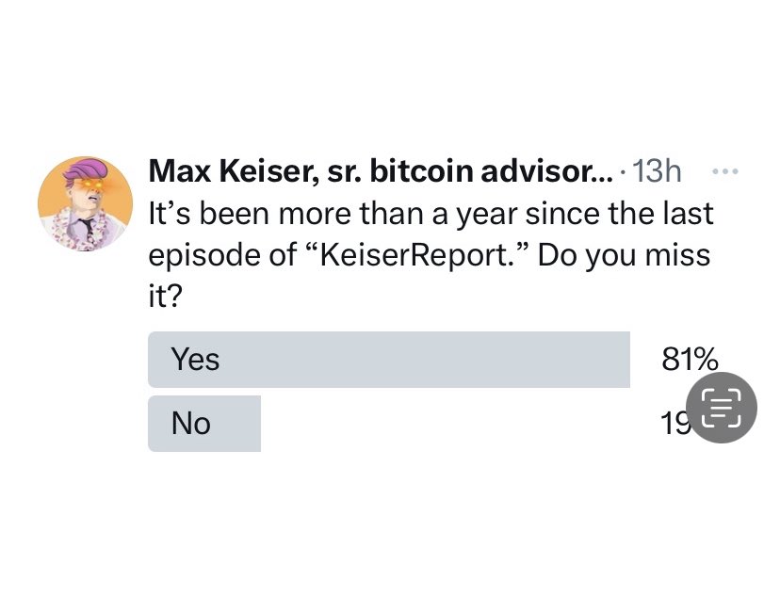
Task: Open Max Keiser's profile avatar
Action: [x=85, y=203]
